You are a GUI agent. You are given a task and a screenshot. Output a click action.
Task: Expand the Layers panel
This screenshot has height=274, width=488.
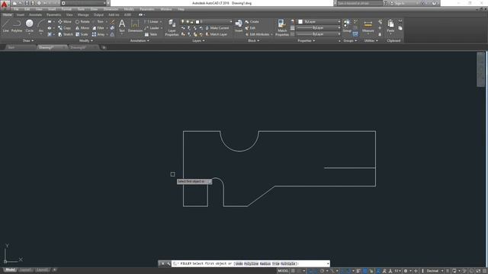tap(198, 40)
